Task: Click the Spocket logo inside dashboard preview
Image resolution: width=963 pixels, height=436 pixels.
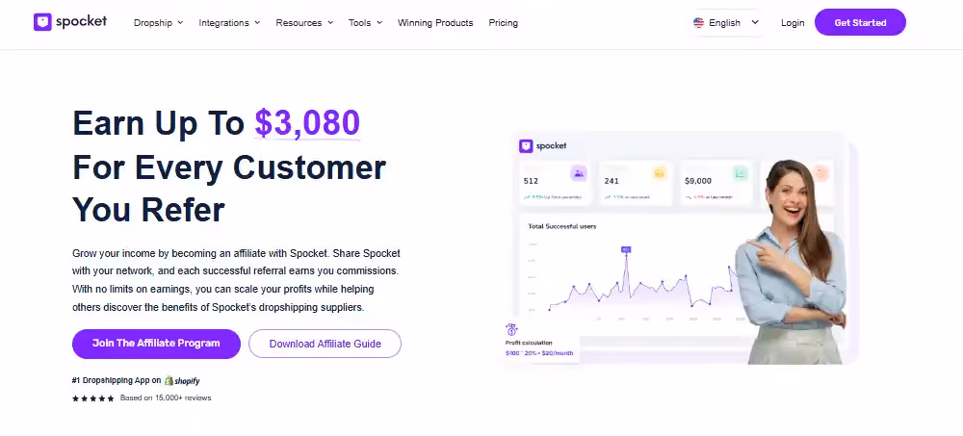Action: pyautogui.click(x=543, y=146)
